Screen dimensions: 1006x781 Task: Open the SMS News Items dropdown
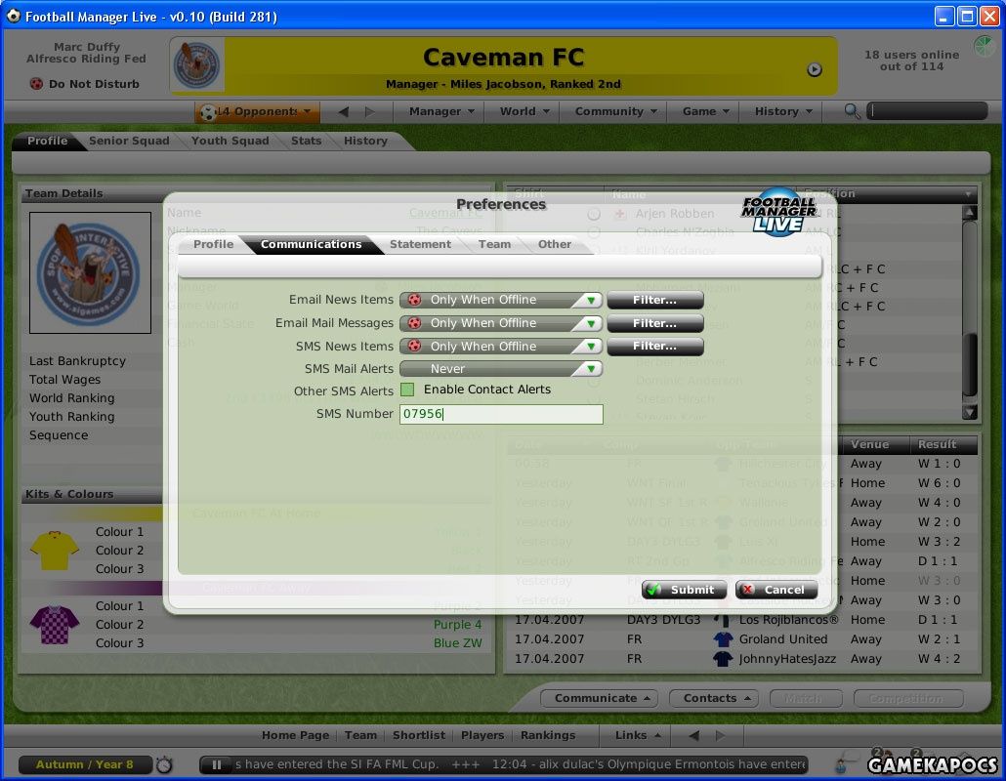[500, 347]
